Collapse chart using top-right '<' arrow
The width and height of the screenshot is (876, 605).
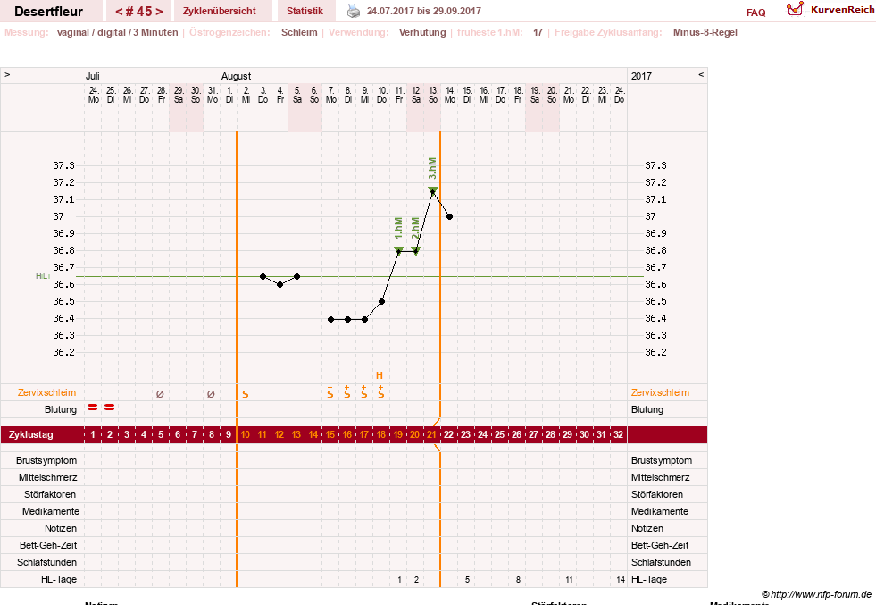point(701,74)
